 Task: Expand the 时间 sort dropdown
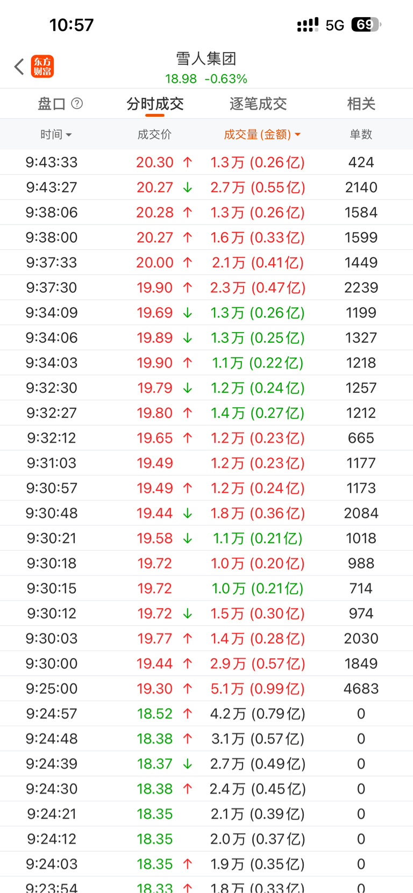pos(56,134)
